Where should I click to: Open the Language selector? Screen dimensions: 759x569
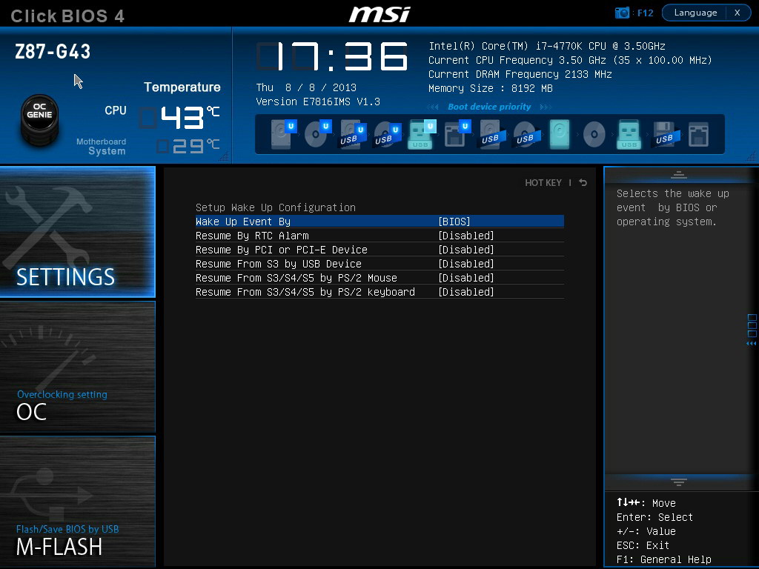click(695, 13)
